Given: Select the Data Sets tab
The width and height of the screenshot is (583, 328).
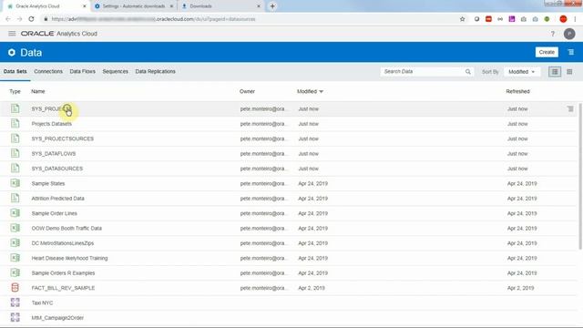Looking at the screenshot, I should [x=15, y=71].
